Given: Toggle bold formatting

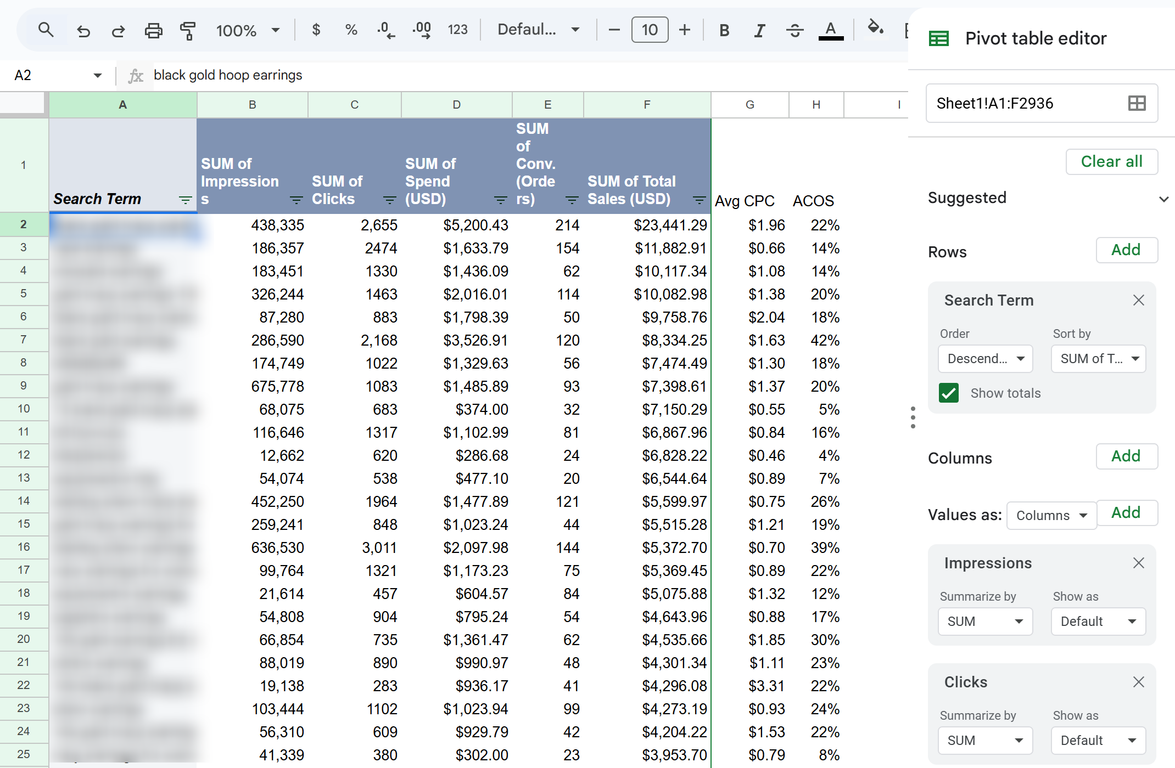Looking at the screenshot, I should pyautogui.click(x=724, y=30).
